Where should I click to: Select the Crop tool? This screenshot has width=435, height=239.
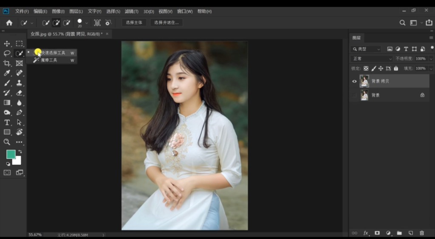coord(7,63)
